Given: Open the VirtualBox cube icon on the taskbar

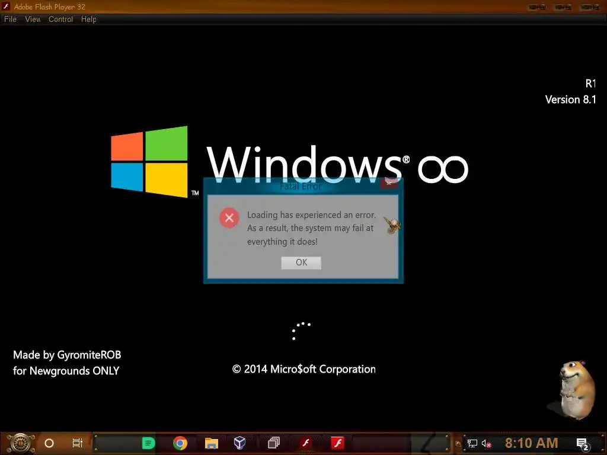Looking at the screenshot, I should (239, 443).
